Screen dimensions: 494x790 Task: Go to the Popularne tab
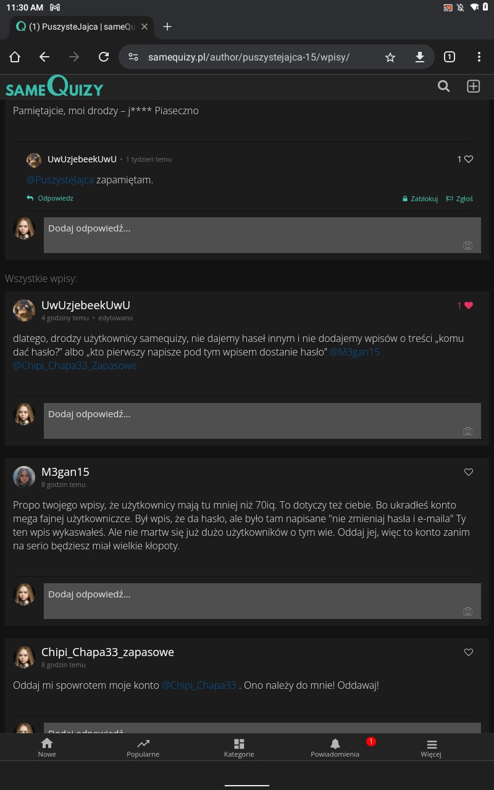143,747
